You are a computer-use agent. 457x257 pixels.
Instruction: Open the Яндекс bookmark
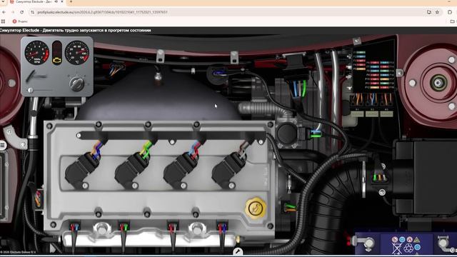click(20, 21)
